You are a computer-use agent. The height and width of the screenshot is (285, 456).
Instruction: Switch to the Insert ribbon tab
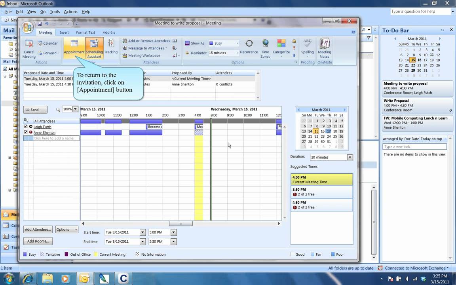pos(64,32)
